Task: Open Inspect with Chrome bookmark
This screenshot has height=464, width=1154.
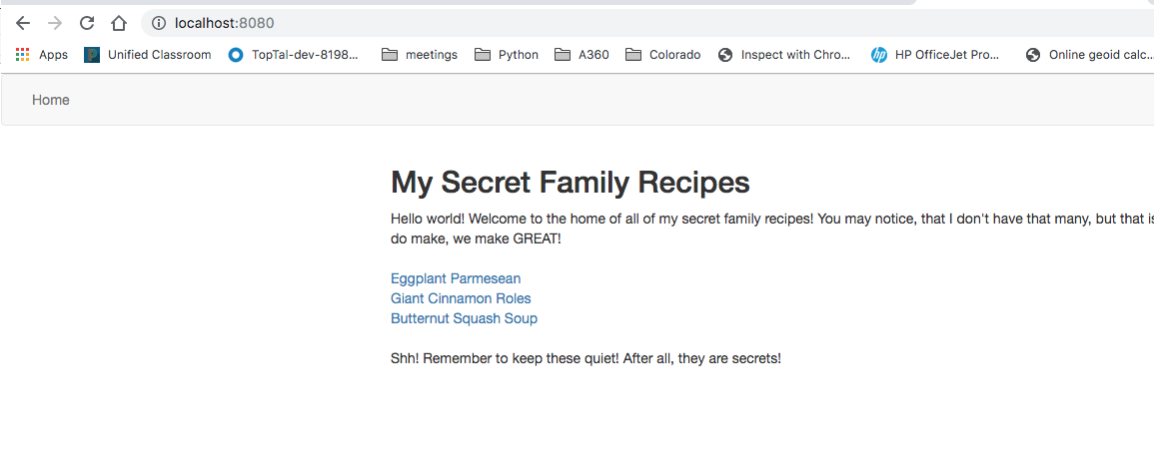Action: click(784, 55)
